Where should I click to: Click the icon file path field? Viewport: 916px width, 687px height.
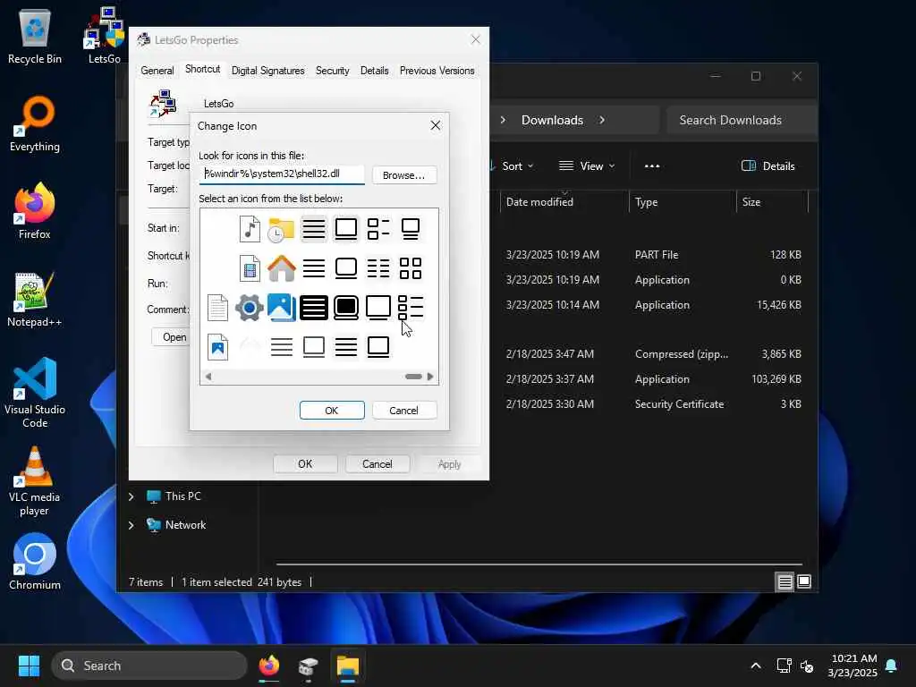pos(282,174)
